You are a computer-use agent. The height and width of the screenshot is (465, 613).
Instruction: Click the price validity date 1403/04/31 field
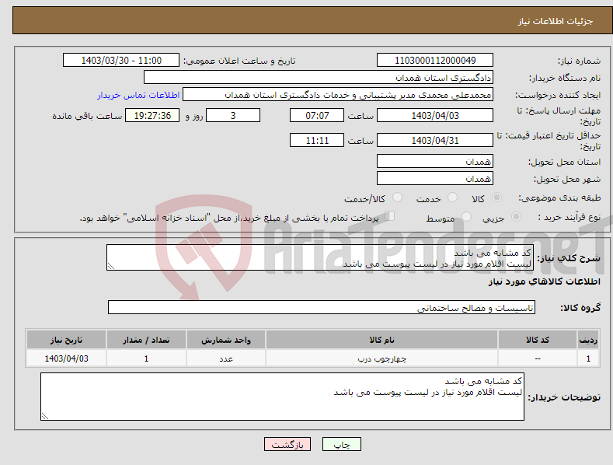point(435,140)
